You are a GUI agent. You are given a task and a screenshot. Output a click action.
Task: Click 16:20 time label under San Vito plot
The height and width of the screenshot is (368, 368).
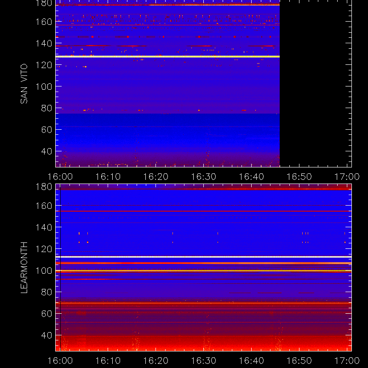coord(156,177)
